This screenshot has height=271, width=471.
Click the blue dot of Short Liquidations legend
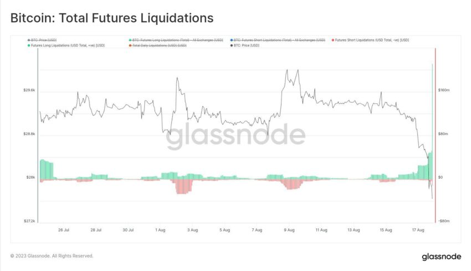click(232, 40)
